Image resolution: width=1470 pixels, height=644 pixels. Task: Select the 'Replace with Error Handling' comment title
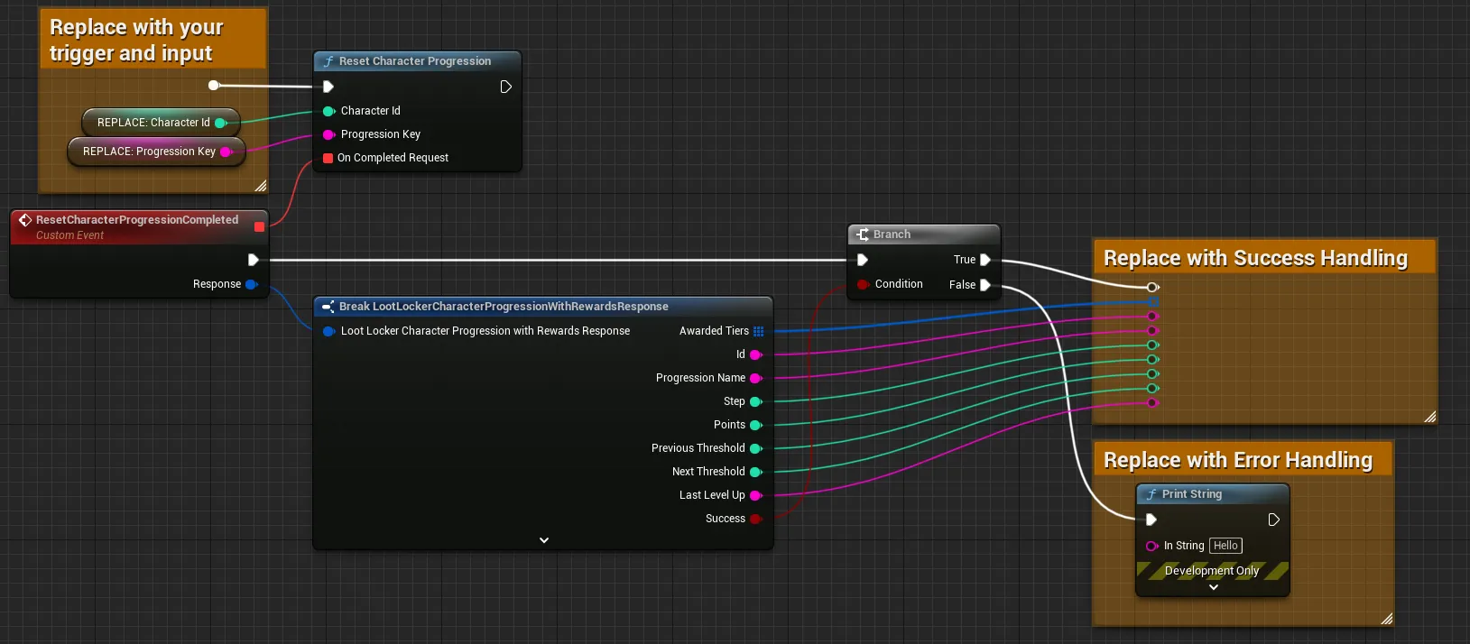click(1238, 460)
